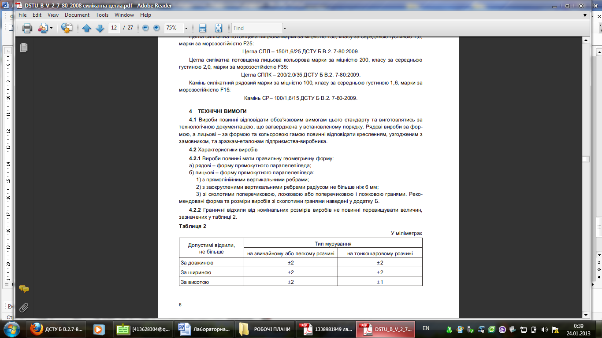
Task: Click the power plug battery tray icon
Action: [x=534, y=330]
